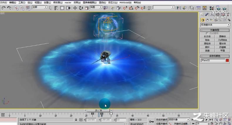Create a 四棱锥 pyramid primitive
This screenshot has height=125, width=232.
[x=222, y=47]
